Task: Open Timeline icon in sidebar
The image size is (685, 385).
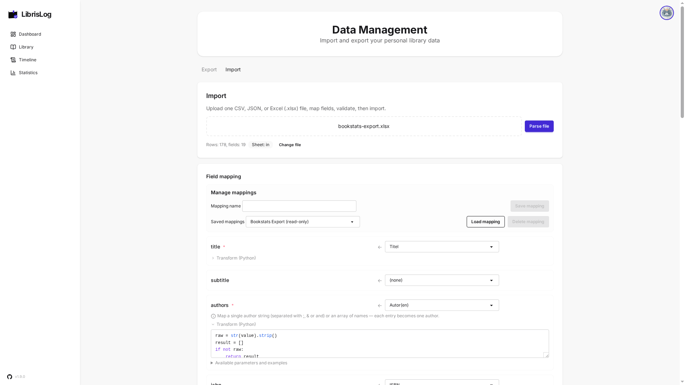Action: [13, 60]
